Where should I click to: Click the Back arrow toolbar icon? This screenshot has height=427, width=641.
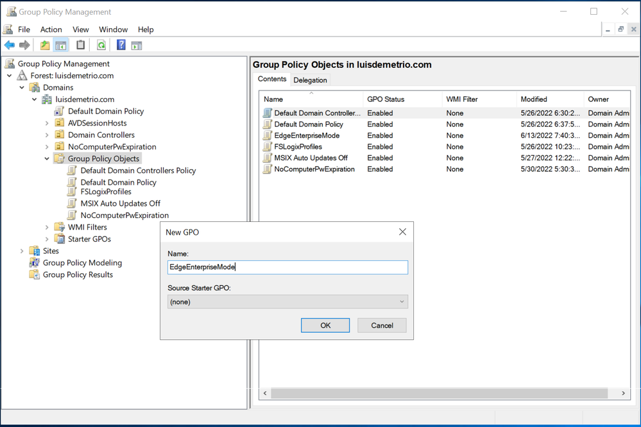point(10,45)
